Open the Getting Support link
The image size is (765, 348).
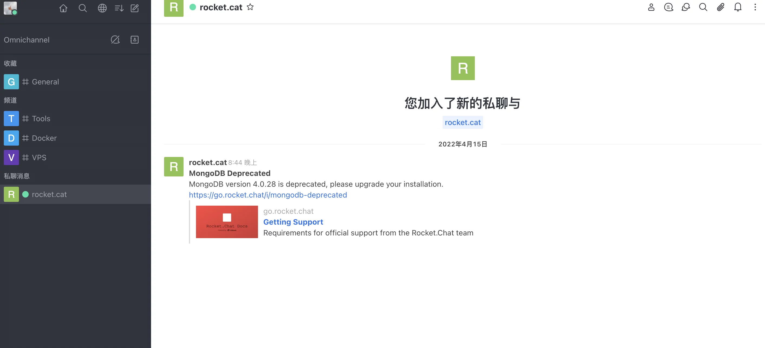point(293,222)
